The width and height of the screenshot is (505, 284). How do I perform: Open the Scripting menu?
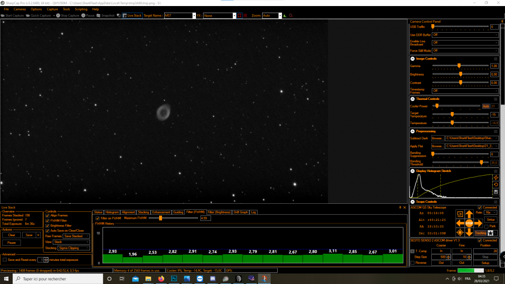point(81,9)
